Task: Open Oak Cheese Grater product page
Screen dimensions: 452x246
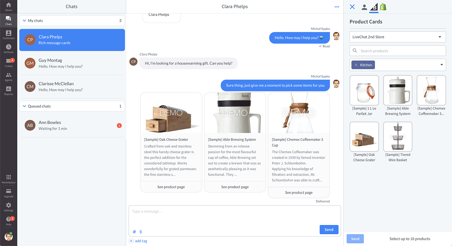Action: pos(171,186)
